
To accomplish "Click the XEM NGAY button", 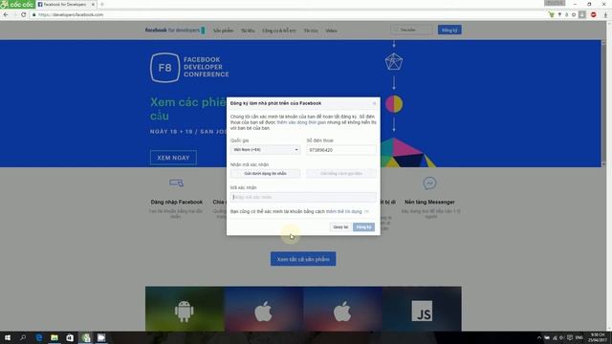I will point(173,158).
